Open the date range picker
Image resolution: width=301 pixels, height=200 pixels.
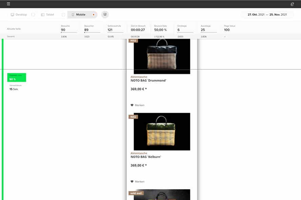tap(267, 15)
